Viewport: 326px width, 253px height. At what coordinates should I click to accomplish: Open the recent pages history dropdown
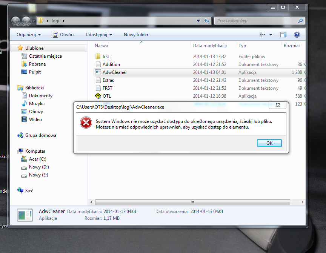(34, 21)
